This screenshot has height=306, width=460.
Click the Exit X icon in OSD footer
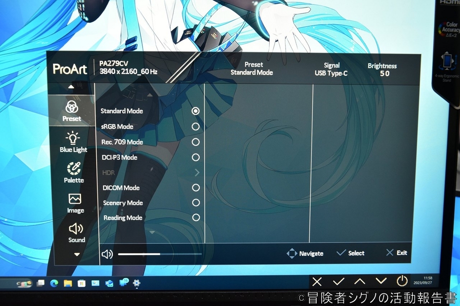[390, 252]
